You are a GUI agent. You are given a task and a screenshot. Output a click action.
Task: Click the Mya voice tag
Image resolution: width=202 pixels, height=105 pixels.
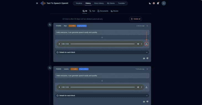tap(65, 26)
